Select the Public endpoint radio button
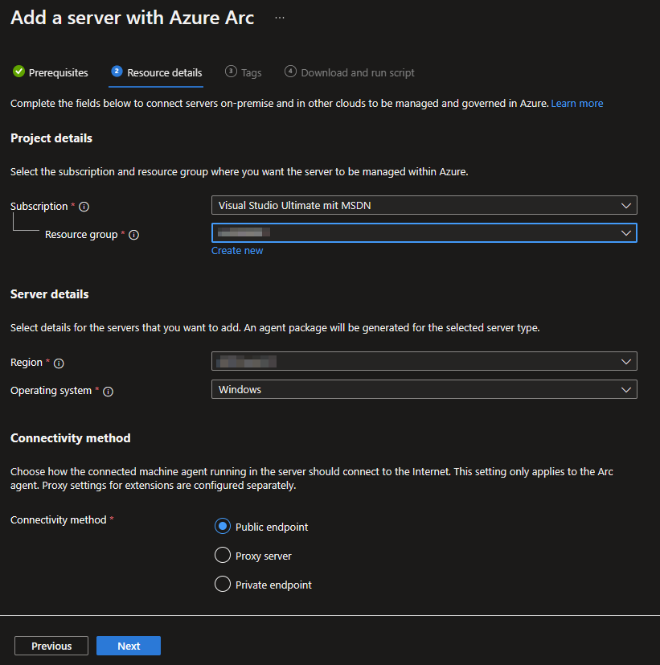 (223, 527)
